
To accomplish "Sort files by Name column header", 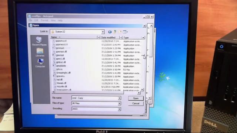I will pos(74,37).
